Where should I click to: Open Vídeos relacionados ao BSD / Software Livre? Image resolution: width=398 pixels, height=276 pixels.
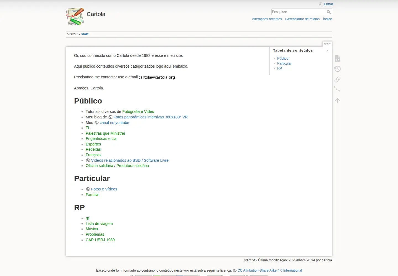click(130, 160)
